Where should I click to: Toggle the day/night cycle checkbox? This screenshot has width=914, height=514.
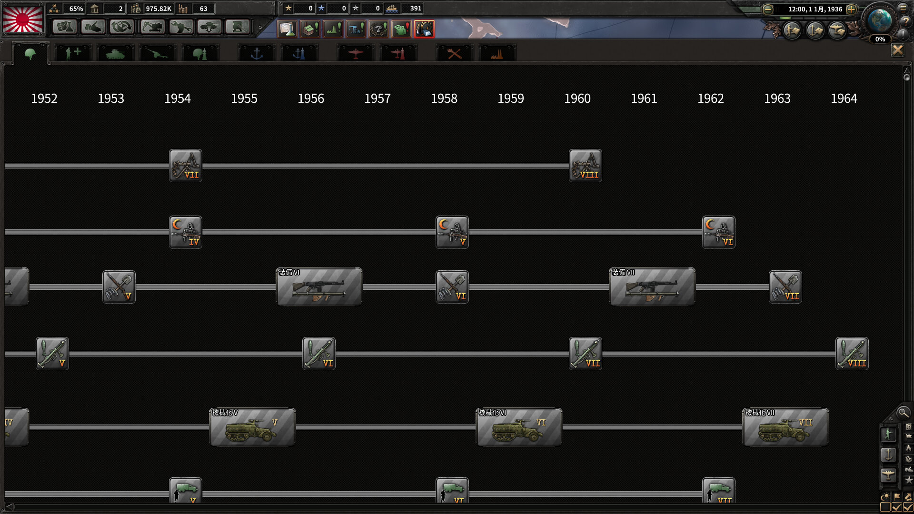pyautogui.click(x=885, y=507)
